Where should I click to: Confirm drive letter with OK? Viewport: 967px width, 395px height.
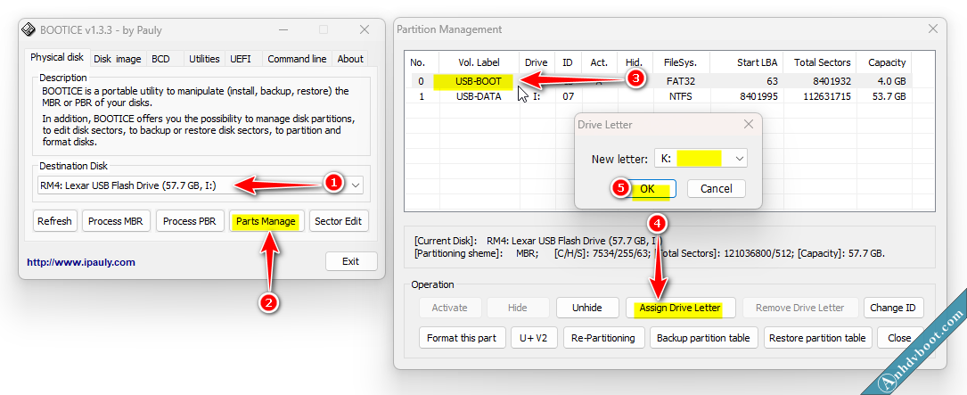pos(647,188)
